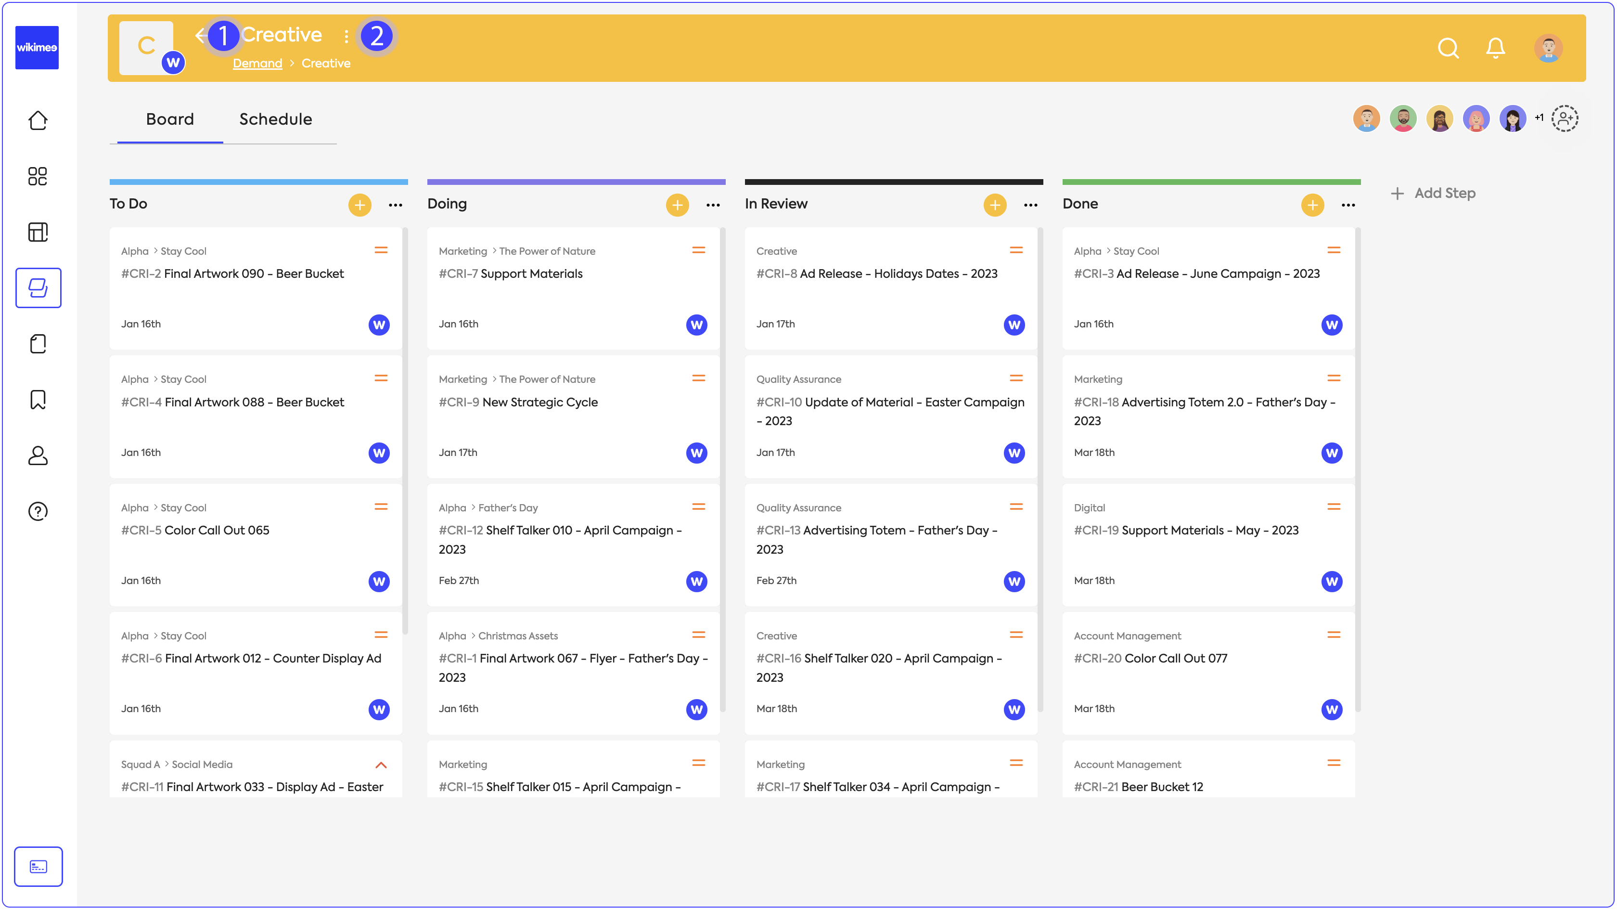The width and height of the screenshot is (1617, 910).
Task: Click the search magnifier icon in the header
Action: point(1448,48)
